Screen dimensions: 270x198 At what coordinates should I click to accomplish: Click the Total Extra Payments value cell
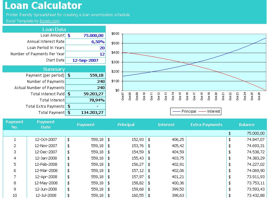[86, 106]
